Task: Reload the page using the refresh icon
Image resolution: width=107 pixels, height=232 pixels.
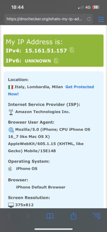Action: click(89, 19)
